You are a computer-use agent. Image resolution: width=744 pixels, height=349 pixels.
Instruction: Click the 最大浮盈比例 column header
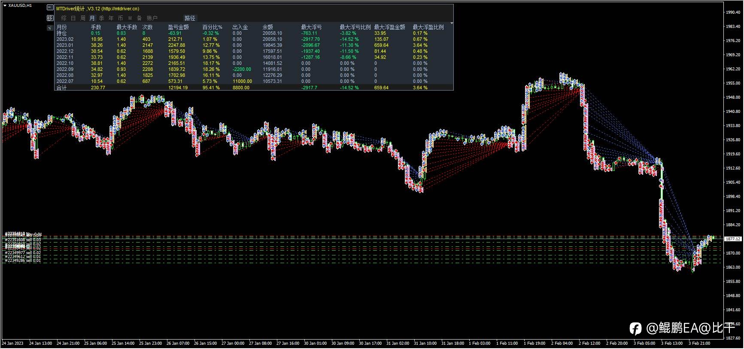[428, 27]
